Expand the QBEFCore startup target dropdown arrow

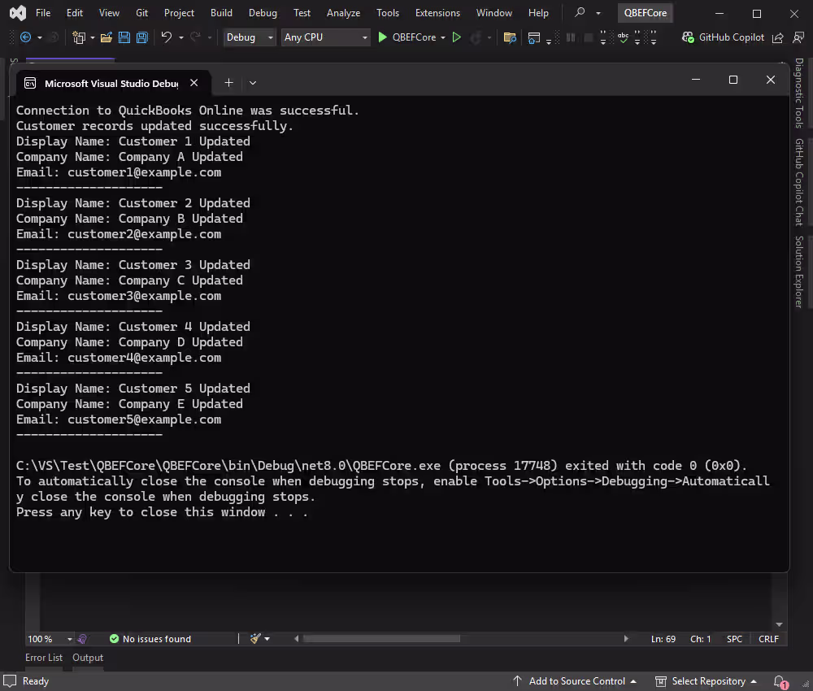click(443, 37)
